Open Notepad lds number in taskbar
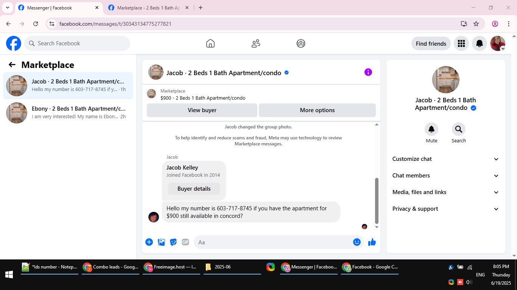The height and width of the screenshot is (290, 517). click(x=50, y=267)
